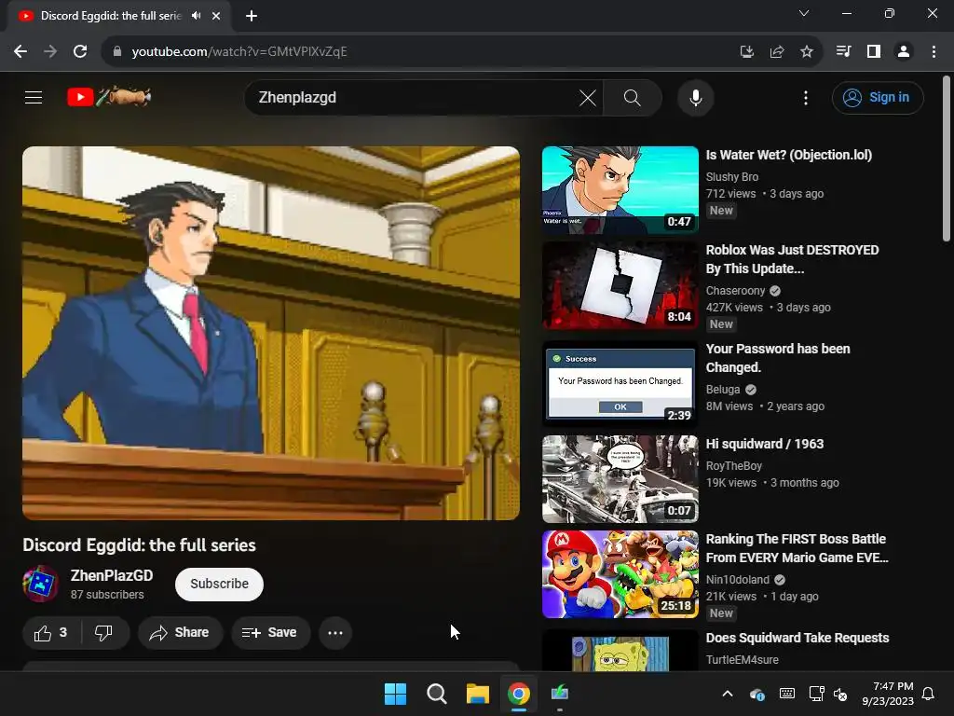Show hidden system tray icons chevron
The height and width of the screenshot is (716, 954).
(x=727, y=694)
